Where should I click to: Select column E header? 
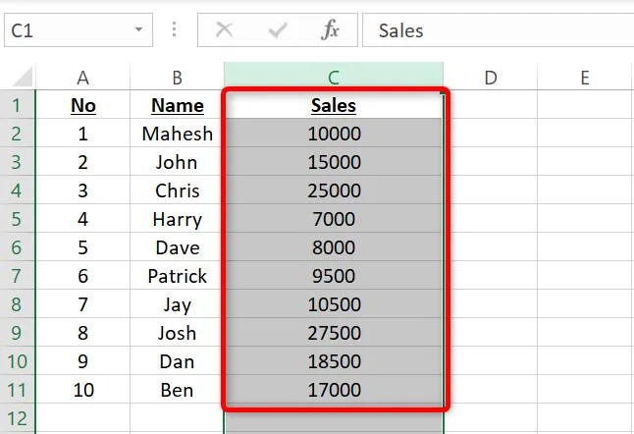point(584,78)
